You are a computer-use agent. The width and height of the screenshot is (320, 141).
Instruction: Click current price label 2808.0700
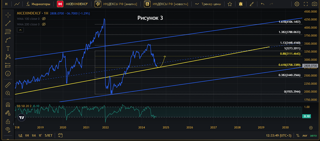click(x=310, y=66)
